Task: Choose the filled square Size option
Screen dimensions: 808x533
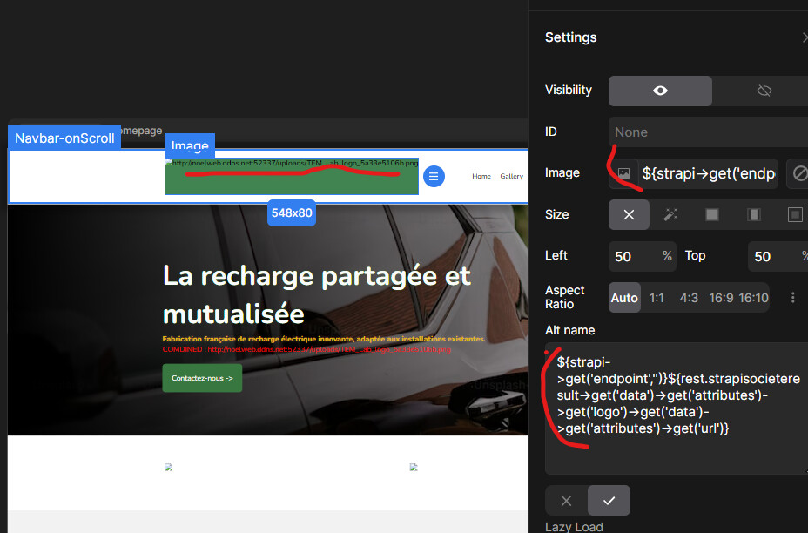Action: (x=711, y=214)
